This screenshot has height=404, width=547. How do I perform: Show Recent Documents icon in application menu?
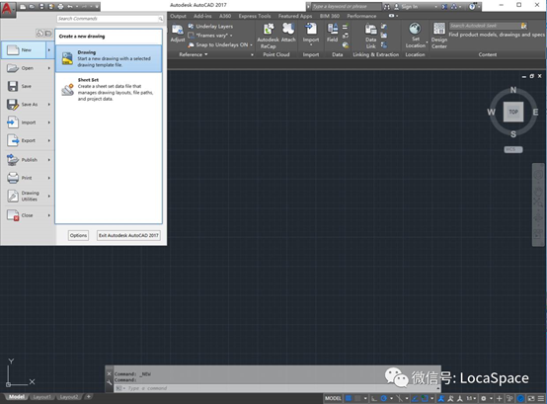[39, 34]
